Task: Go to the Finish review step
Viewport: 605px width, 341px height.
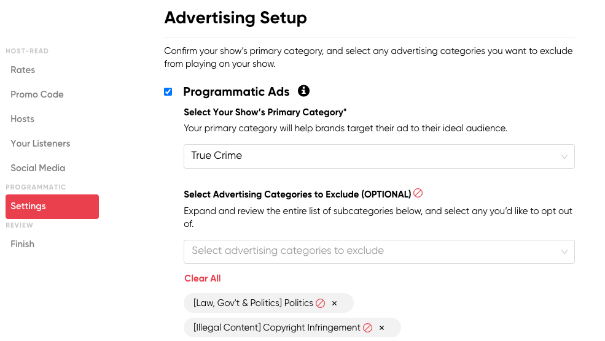Action: tap(22, 244)
